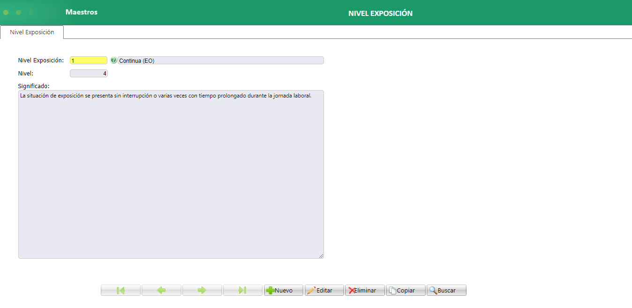Click the Continua (EO) name field
The height and width of the screenshot is (308, 632).
tap(220, 60)
